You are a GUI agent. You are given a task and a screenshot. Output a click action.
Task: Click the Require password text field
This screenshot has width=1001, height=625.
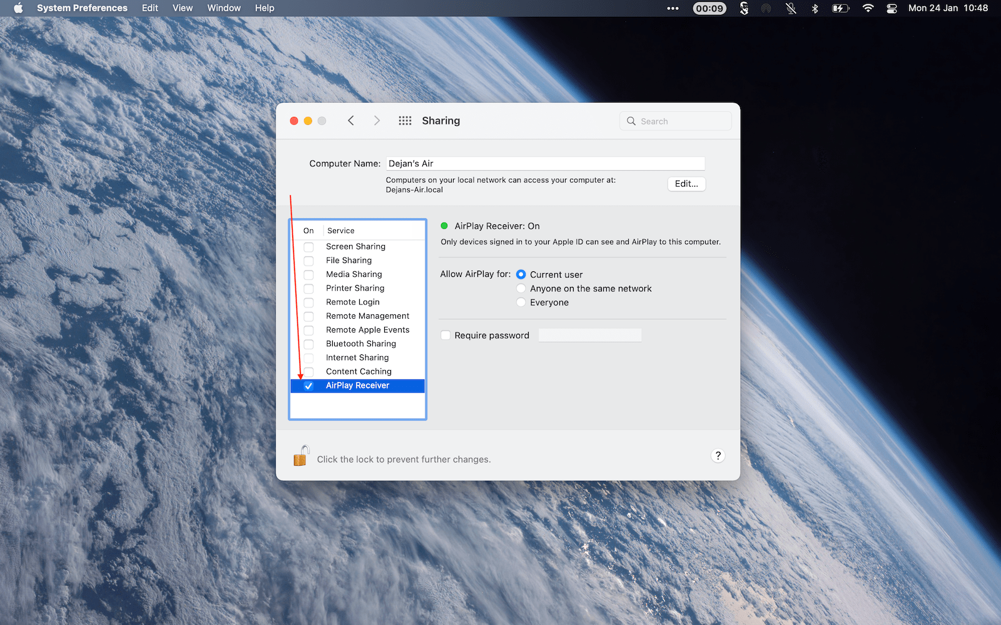pyautogui.click(x=590, y=336)
